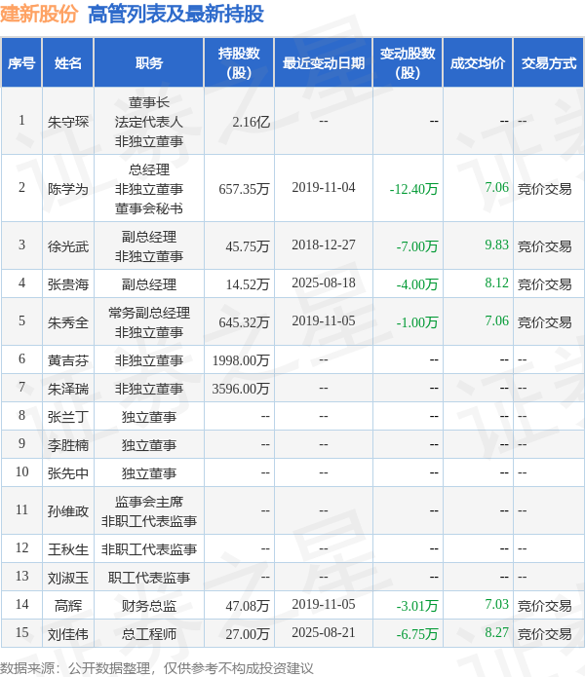Click the 9.83 average price
Image resolution: width=585 pixels, height=677 pixels.
497,244
